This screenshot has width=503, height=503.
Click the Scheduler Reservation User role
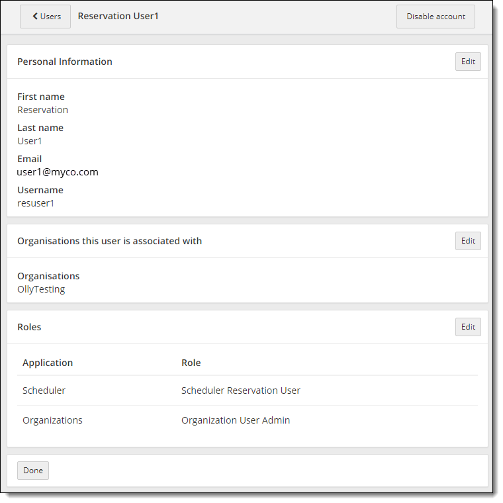pos(241,390)
